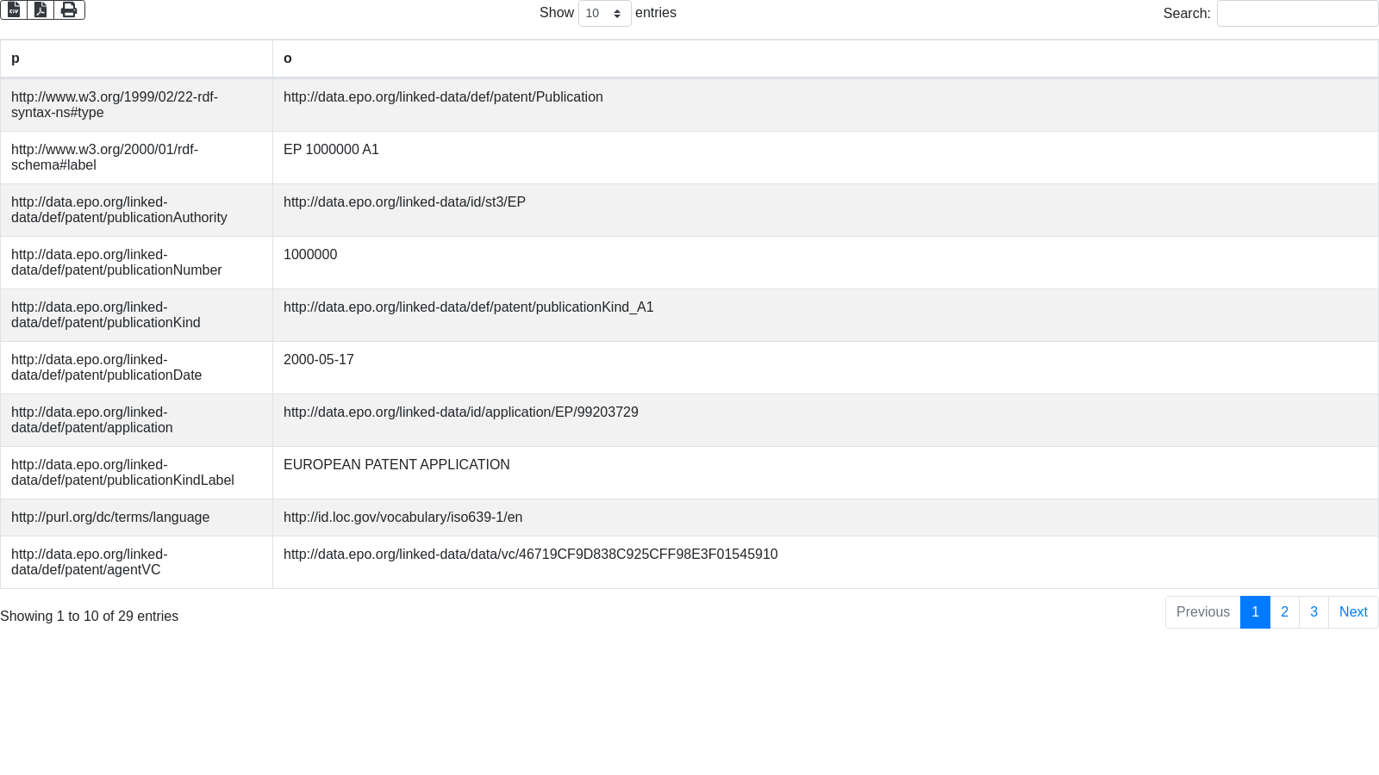Select current page 1 in pagination
The height and width of the screenshot is (775, 1379).
pos(1255,612)
